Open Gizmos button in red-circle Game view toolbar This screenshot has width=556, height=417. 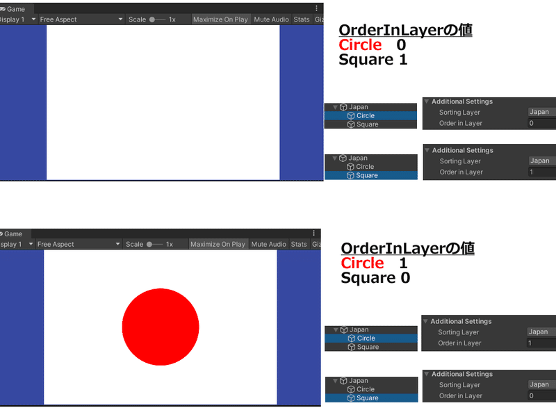click(x=316, y=245)
